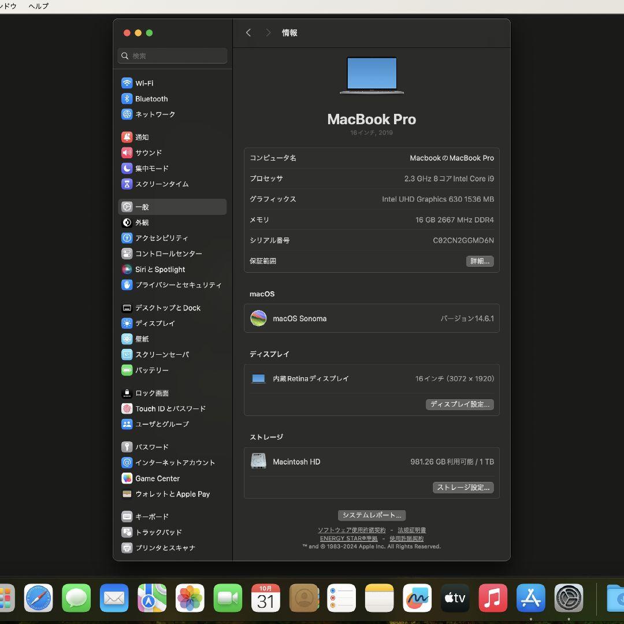624x624 pixels.
Task: Click the ディスプレイ設定 button
Action: click(x=460, y=404)
